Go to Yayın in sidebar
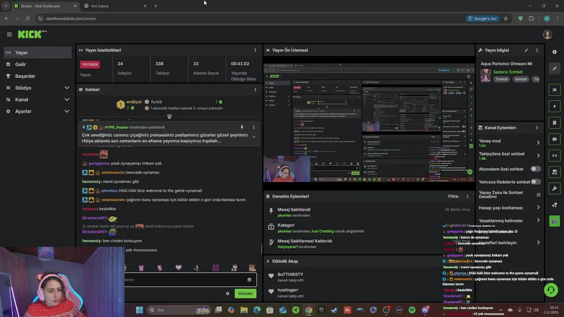Viewport: 564px width, 317px height. tap(37, 52)
